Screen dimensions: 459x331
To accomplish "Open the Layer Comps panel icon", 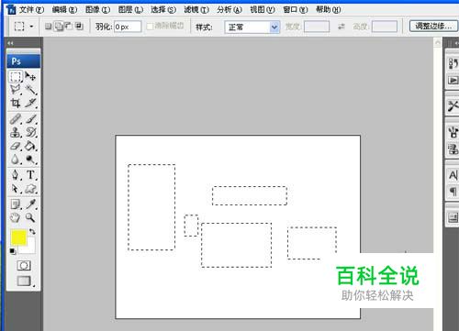I will pos(453,217).
